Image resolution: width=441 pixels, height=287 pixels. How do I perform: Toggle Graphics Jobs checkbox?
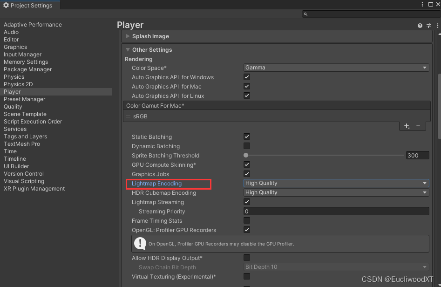tap(247, 174)
